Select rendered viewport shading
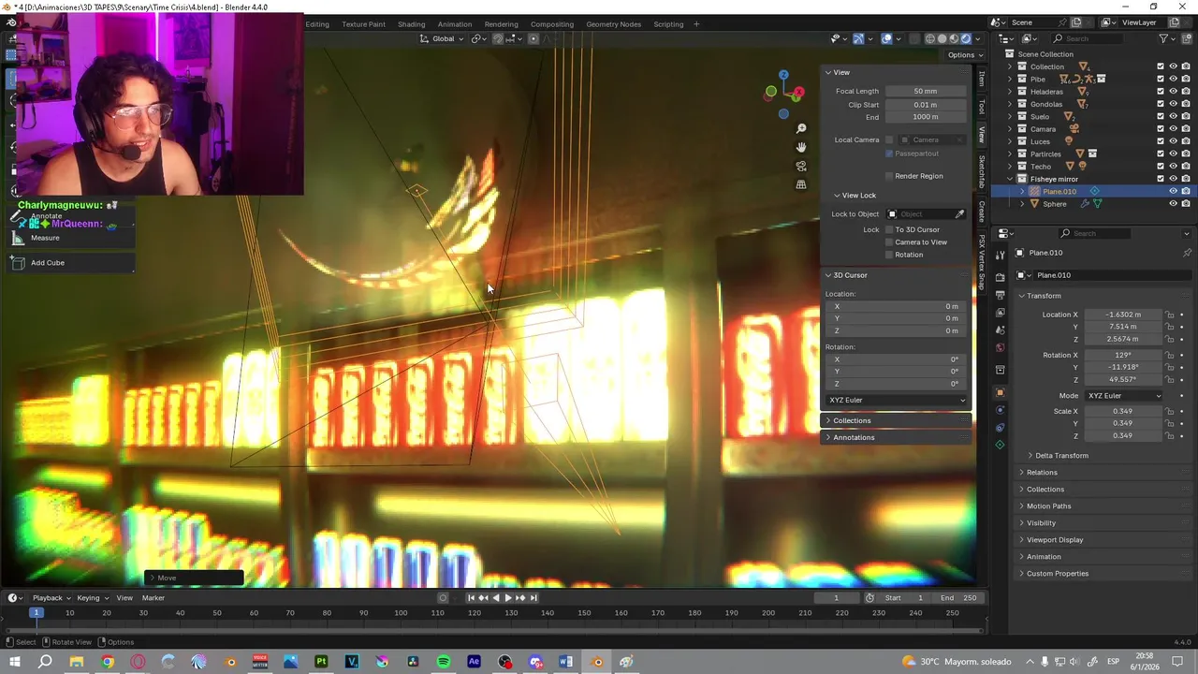Screen dimensions: 1198x674 [x=966, y=38]
